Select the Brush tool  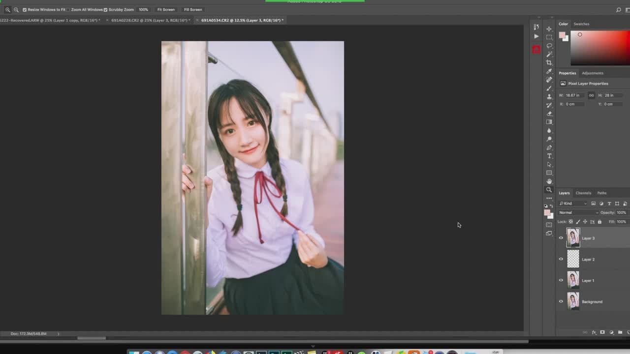pyautogui.click(x=549, y=88)
